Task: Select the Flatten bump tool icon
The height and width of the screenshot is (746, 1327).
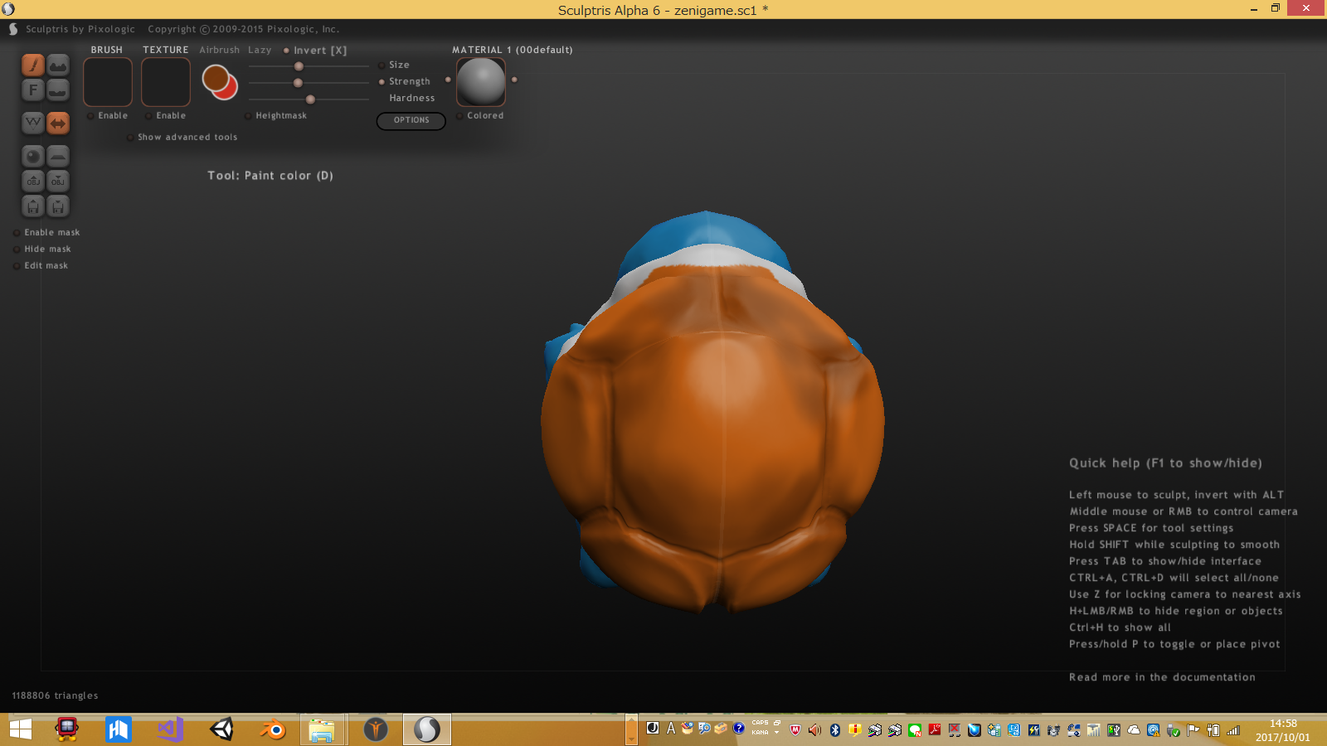Action: click(58, 90)
